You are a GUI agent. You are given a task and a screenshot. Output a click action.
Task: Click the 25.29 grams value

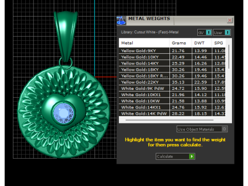(178, 64)
